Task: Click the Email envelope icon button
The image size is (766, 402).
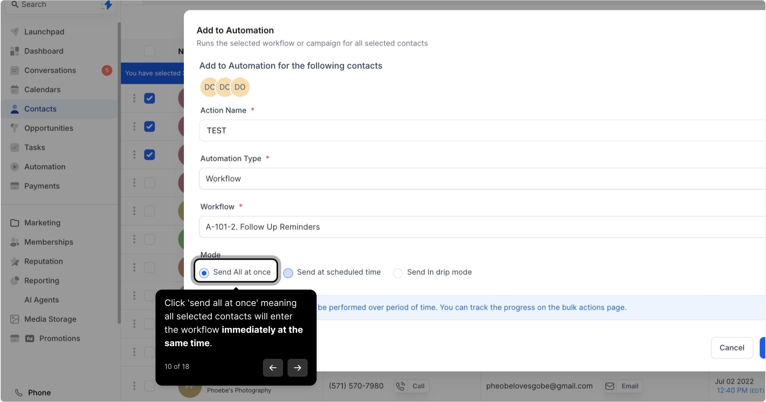Action: (x=610, y=386)
